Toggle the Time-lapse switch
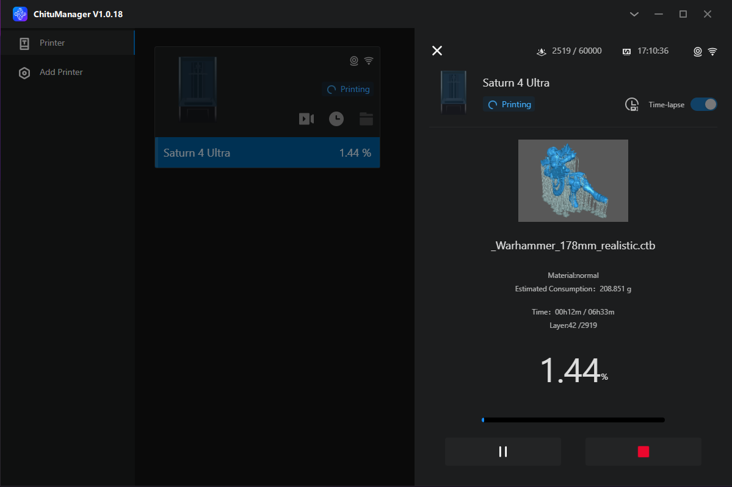Image resolution: width=732 pixels, height=487 pixels. (x=703, y=104)
